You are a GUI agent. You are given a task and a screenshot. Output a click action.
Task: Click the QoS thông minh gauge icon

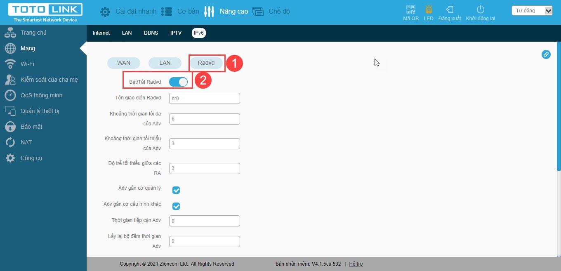(x=10, y=95)
